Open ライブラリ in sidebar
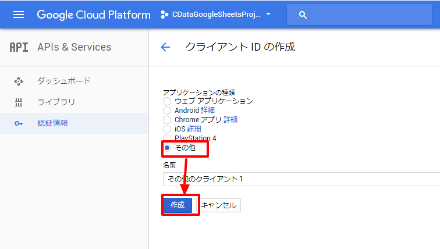 pos(56,102)
